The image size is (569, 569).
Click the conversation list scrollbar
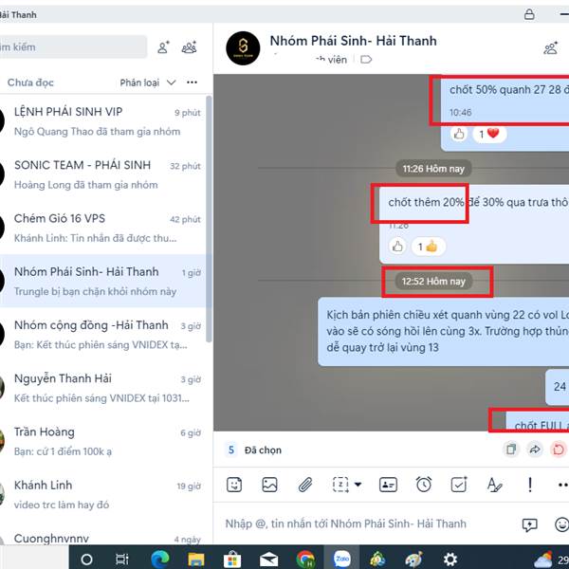pyautogui.click(x=209, y=219)
